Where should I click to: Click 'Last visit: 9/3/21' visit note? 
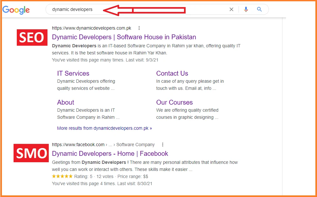coord(142,60)
